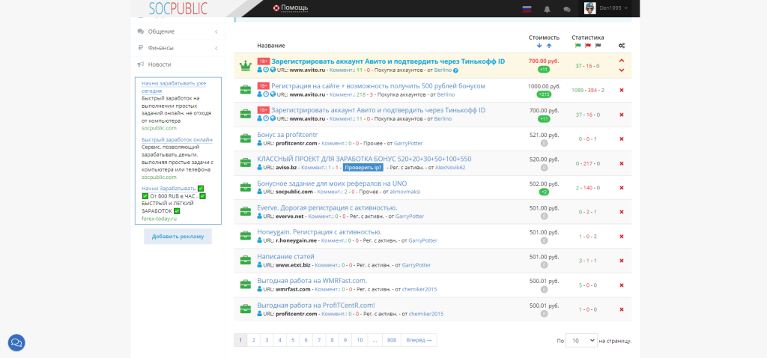
Task: Remove the Написание статей task red X
Action: point(622,261)
